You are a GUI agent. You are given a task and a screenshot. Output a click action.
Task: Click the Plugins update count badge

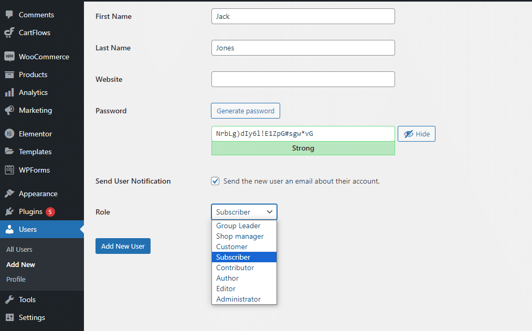click(x=50, y=211)
